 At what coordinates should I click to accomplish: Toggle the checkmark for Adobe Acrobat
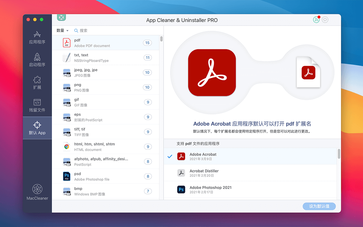(x=170, y=156)
